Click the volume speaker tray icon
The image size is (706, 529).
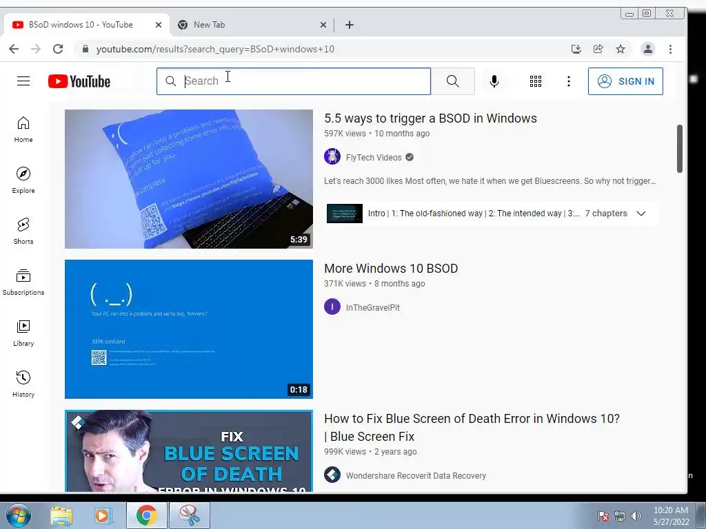[x=636, y=516]
